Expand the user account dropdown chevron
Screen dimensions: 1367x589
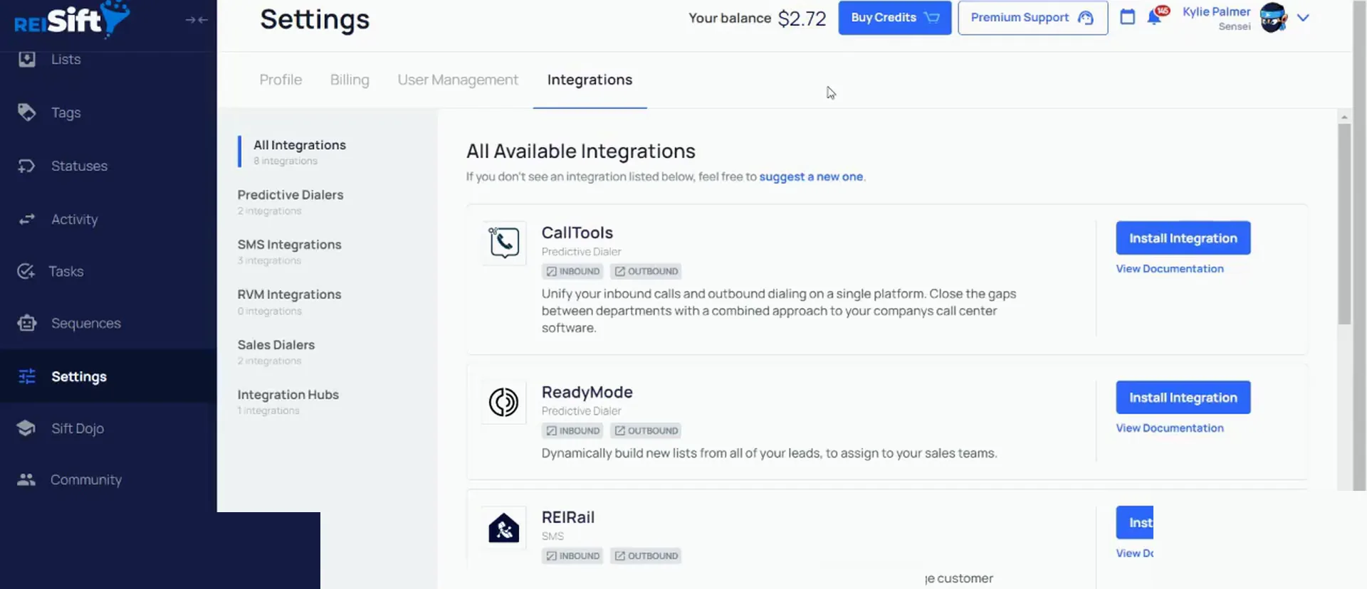1303,18
